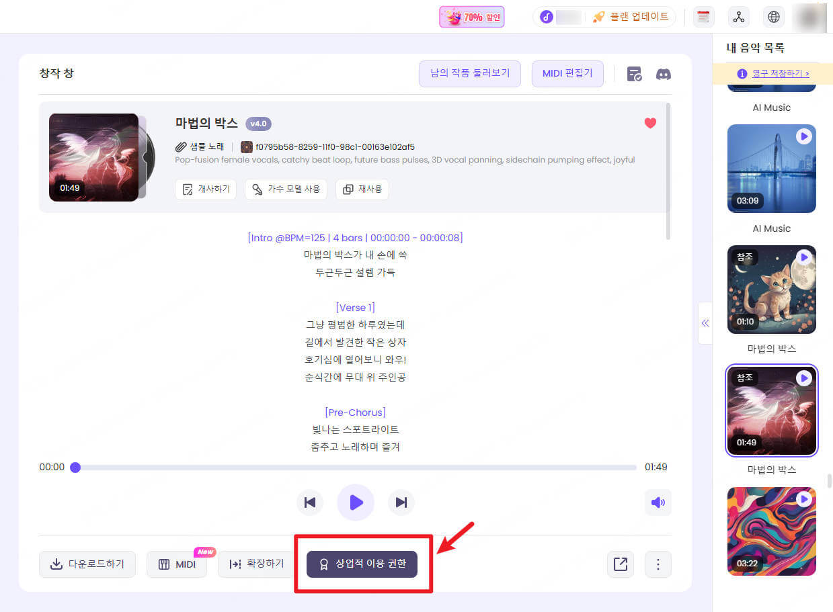The width and height of the screenshot is (833, 612).
Task: Open the credits music note icon
Action: coord(547,17)
